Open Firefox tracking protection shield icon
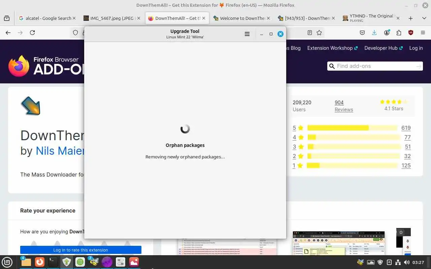Viewport: 431px width, 269px height. [x=75, y=33]
